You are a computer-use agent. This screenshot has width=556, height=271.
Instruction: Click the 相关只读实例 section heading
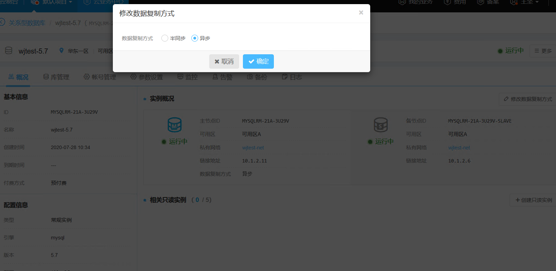(168, 200)
